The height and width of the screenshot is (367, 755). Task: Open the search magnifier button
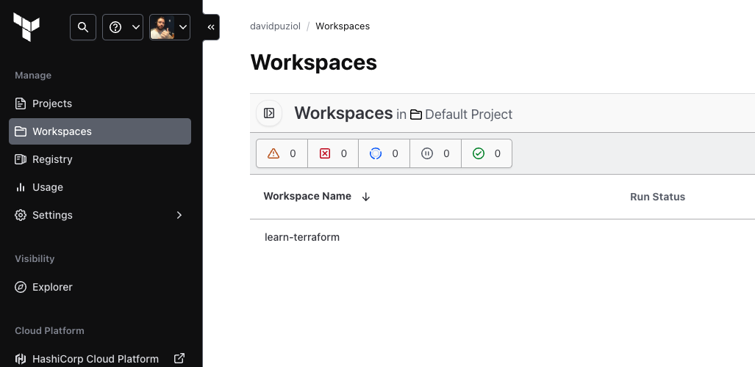point(83,27)
